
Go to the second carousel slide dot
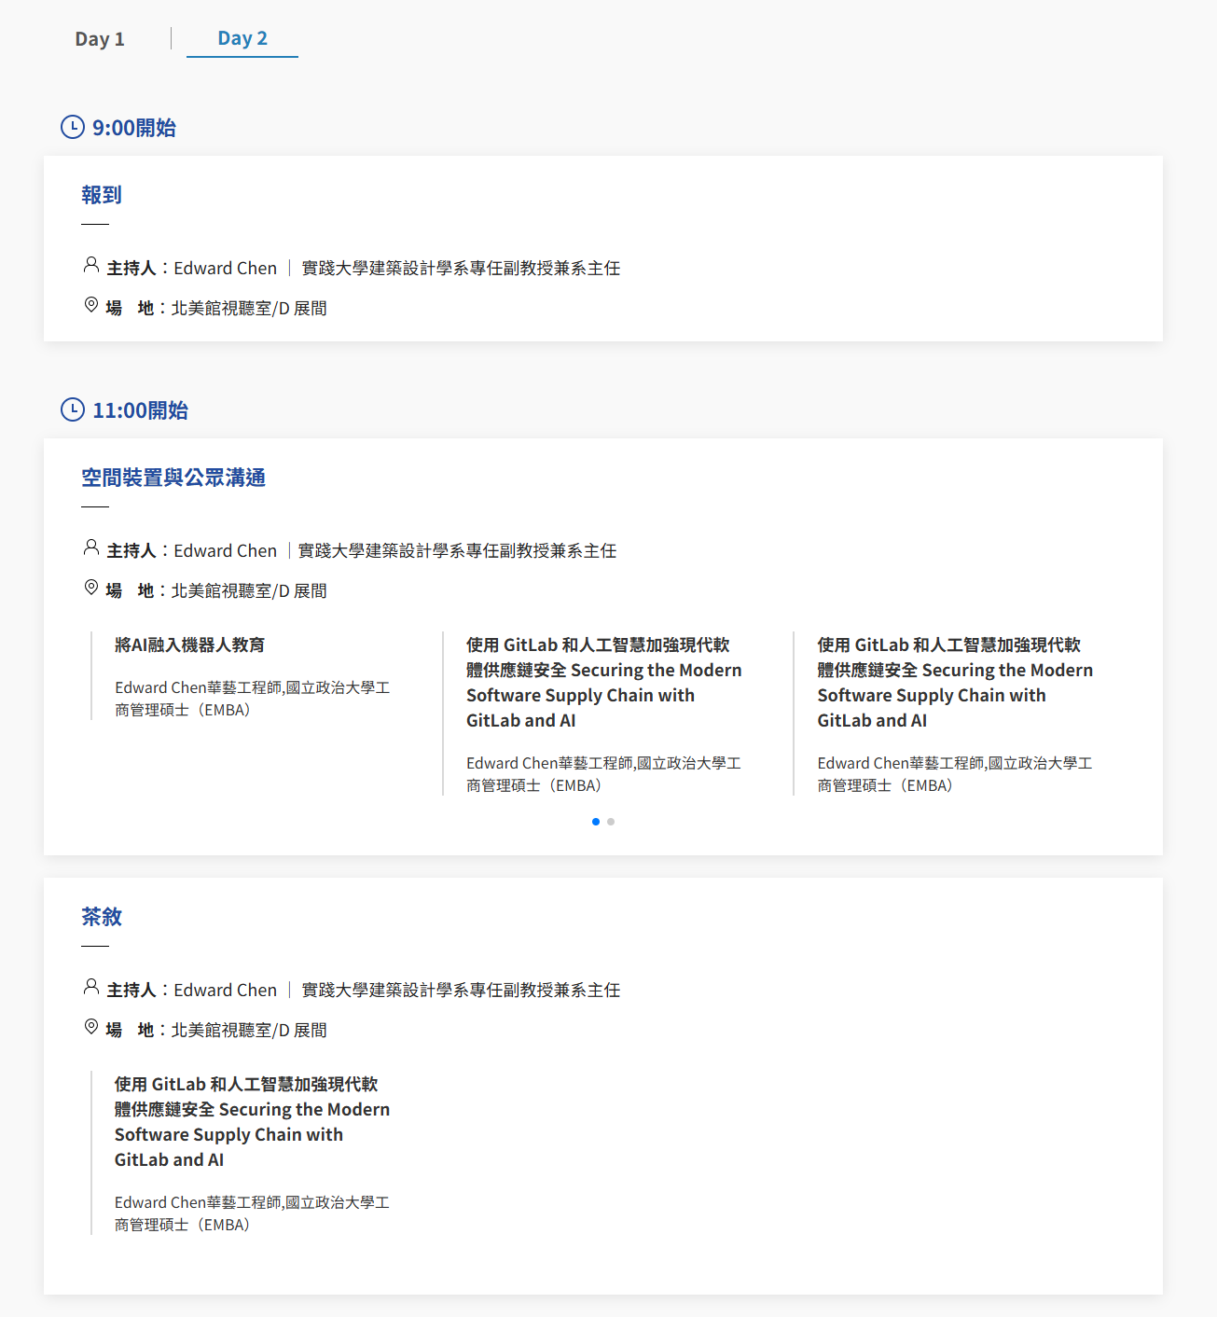coord(611,822)
